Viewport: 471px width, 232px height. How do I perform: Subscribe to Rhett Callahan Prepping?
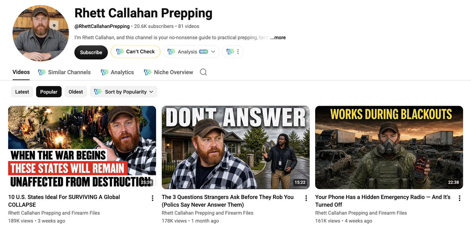click(91, 52)
